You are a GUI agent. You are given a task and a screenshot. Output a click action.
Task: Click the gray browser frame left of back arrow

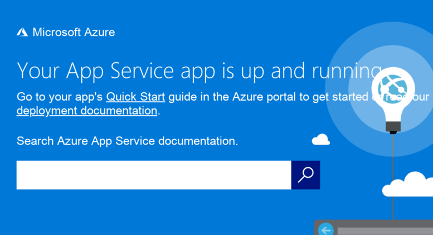316,229
